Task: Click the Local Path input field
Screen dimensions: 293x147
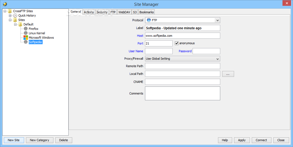Action: click(x=183, y=74)
